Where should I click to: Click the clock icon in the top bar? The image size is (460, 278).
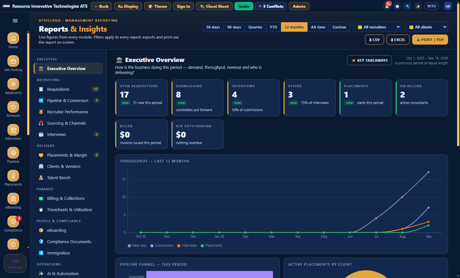(397, 6)
